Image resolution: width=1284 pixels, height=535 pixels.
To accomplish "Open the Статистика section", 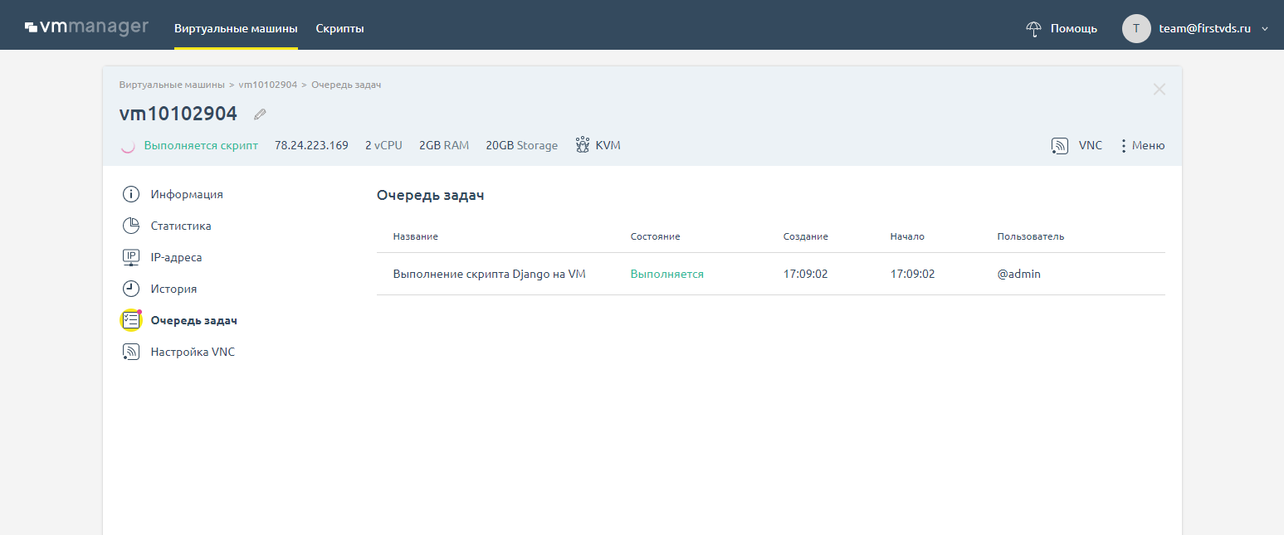I will (x=181, y=226).
